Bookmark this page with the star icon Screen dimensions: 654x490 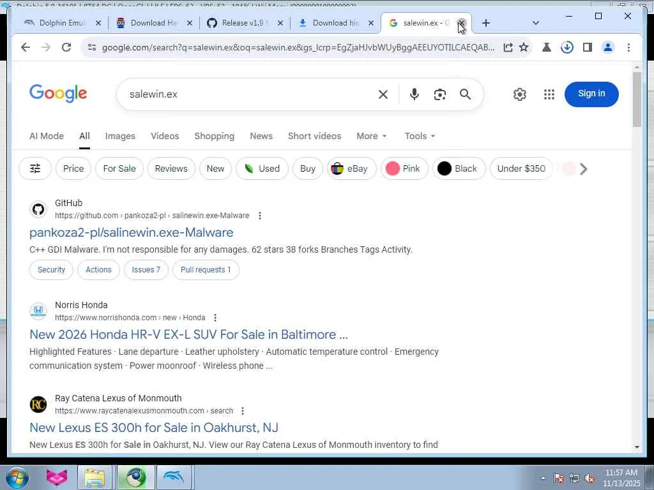524,47
